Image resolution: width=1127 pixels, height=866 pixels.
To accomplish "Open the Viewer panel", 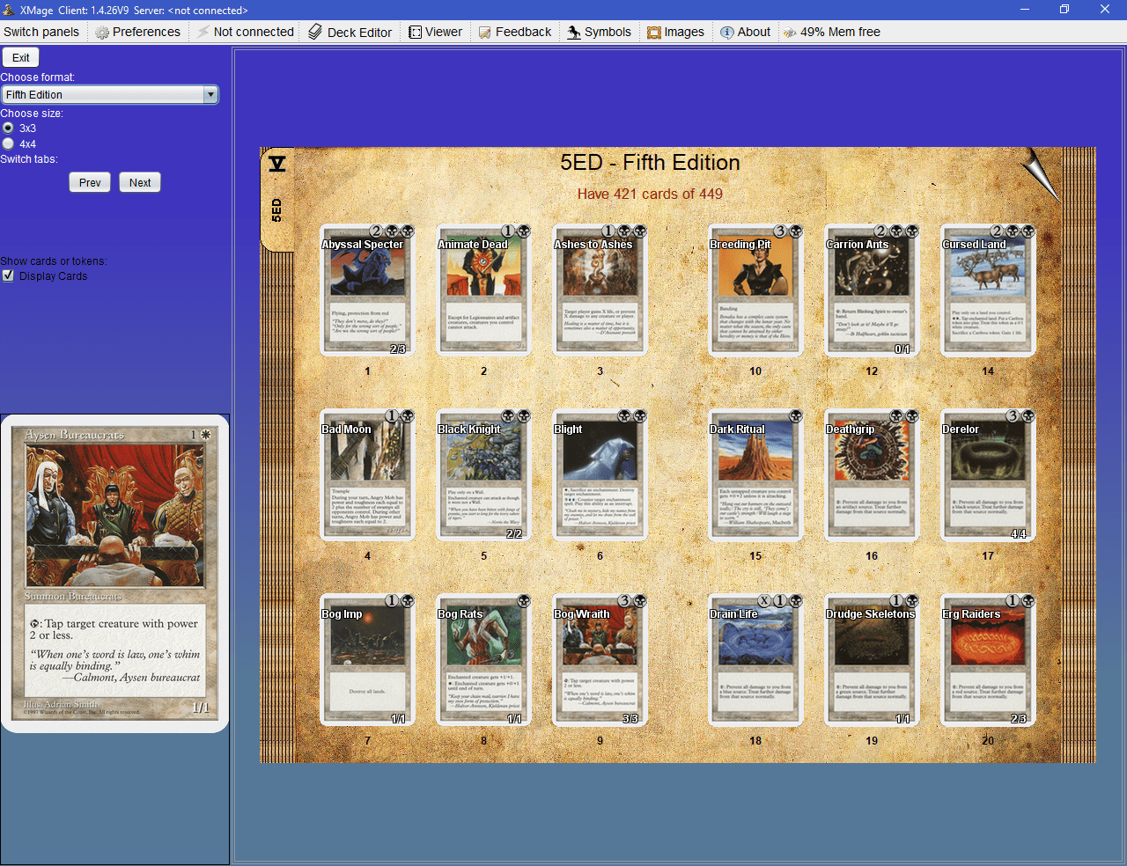I will point(435,32).
